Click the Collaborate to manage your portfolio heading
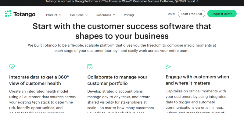This screenshot has width=244, height=113. point(117,80)
